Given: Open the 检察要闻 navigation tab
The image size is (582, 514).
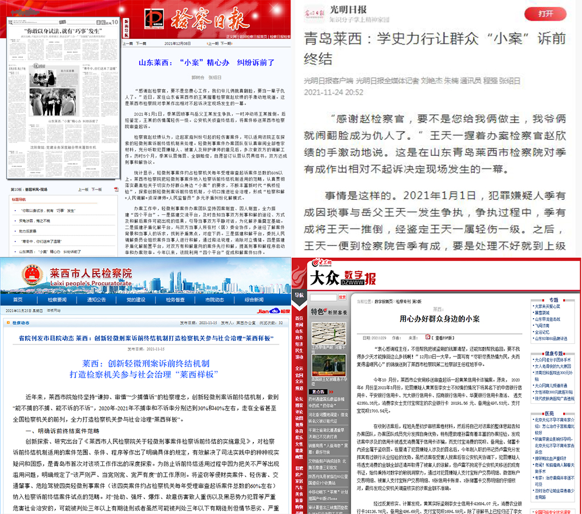Looking at the screenshot, I should (57, 300).
